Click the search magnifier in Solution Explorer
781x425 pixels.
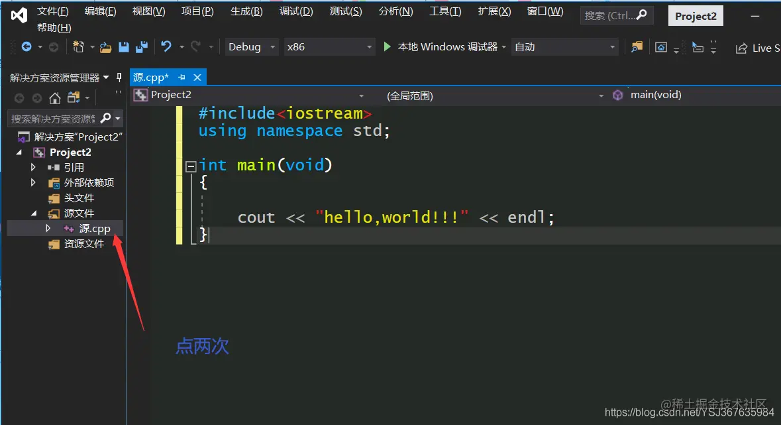tap(105, 118)
